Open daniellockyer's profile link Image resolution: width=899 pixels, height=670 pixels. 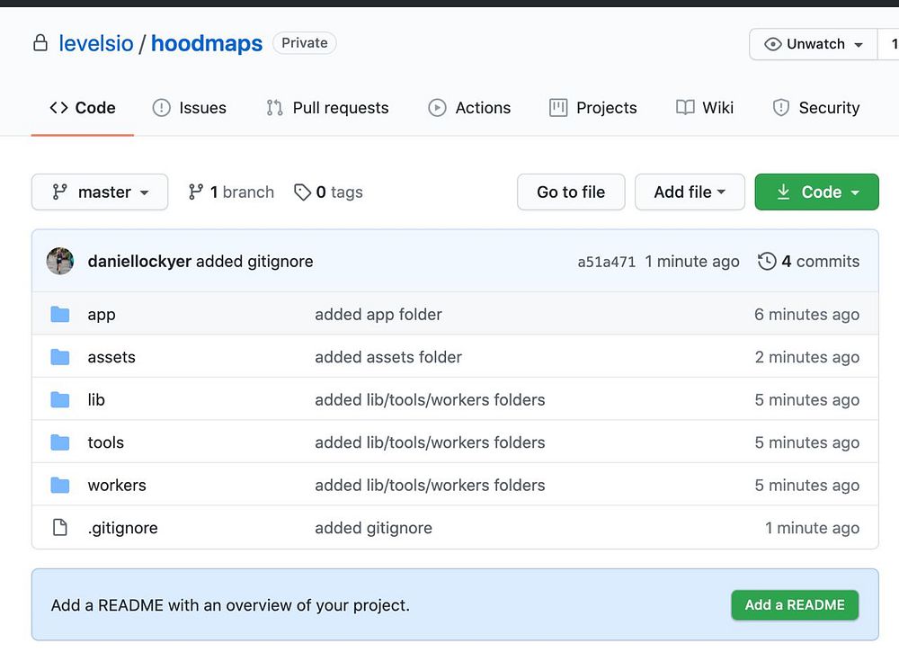tap(139, 262)
